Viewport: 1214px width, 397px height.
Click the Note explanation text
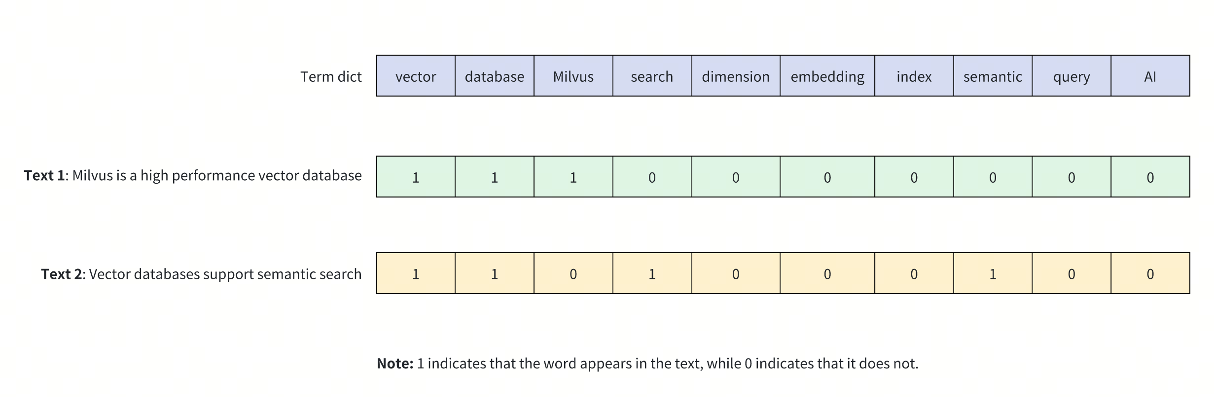(647, 364)
